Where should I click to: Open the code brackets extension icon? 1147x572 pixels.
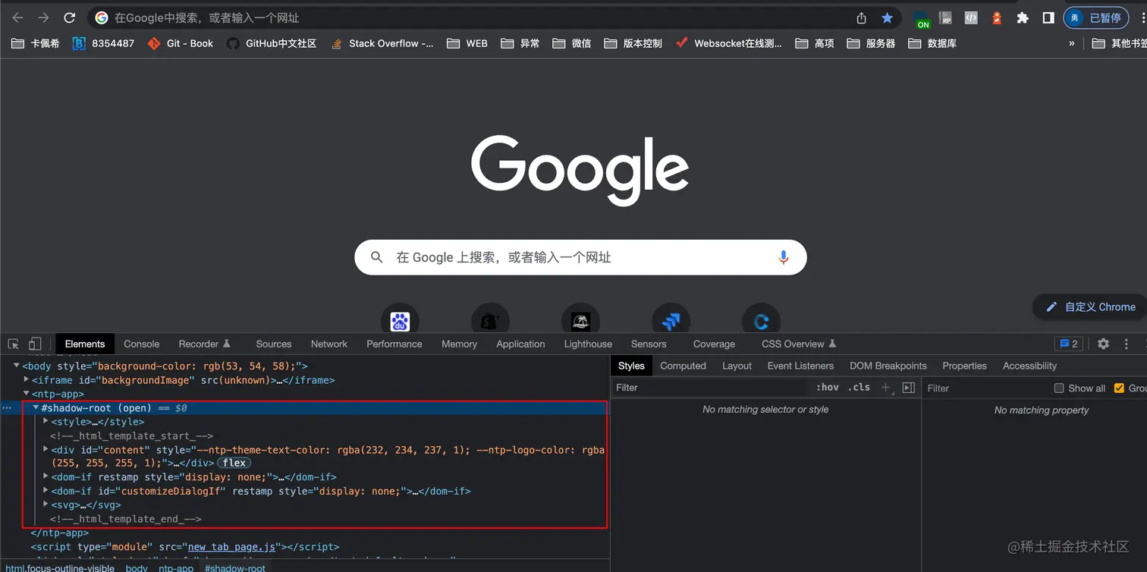(971, 17)
